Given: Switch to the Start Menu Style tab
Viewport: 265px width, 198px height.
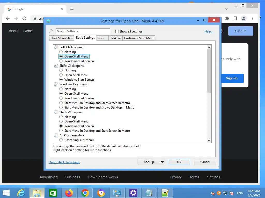Looking at the screenshot, I should (x=62, y=38).
